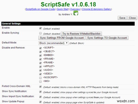This screenshot has width=138, height=104.
Task: Toggle the Enable checkbox
Action: 41,28
